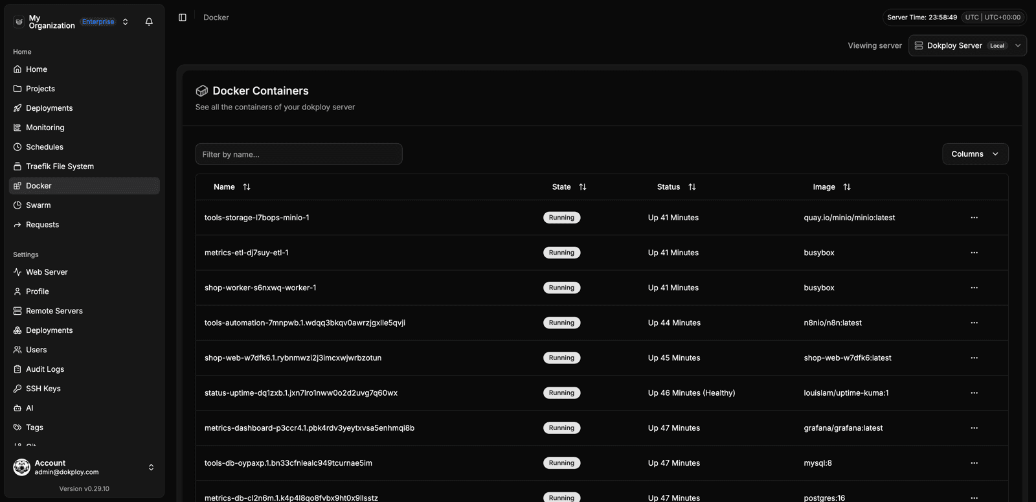Click the Audit Logs clipboard icon
Screen dimensions: 1036x502
(x=17, y=369)
